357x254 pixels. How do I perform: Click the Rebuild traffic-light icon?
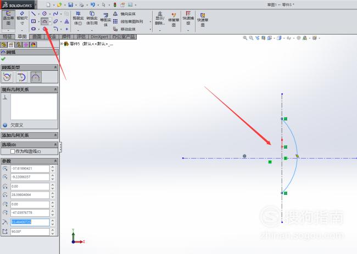(x=115, y=4)
